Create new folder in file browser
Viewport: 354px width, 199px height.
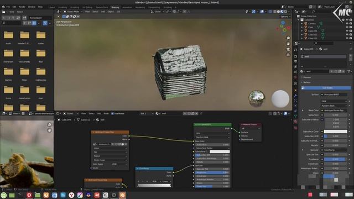pos(24,18)
